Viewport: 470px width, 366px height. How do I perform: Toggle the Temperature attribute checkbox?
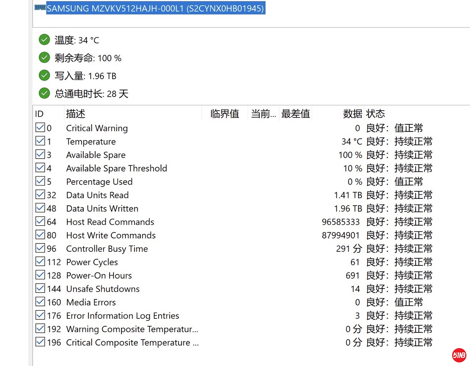click(40, 141)
